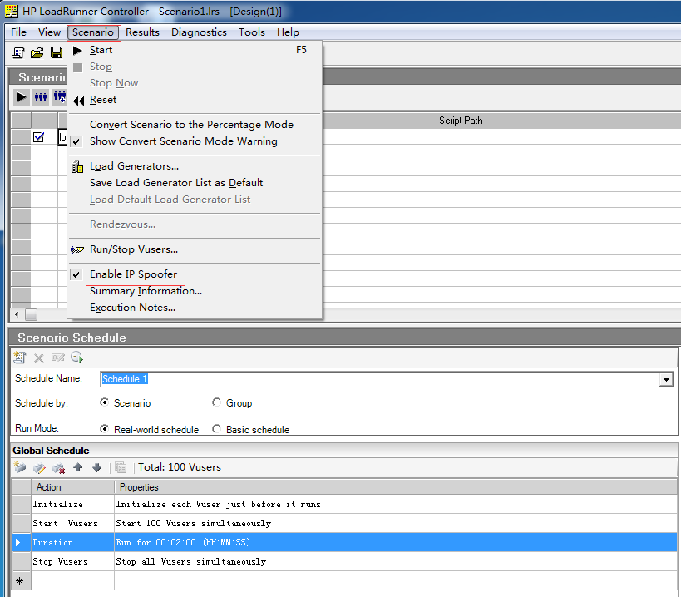This screenshot has height=597, width=681.
Task: Click the Delete Schedule X icon
Action: coord(38,358)
